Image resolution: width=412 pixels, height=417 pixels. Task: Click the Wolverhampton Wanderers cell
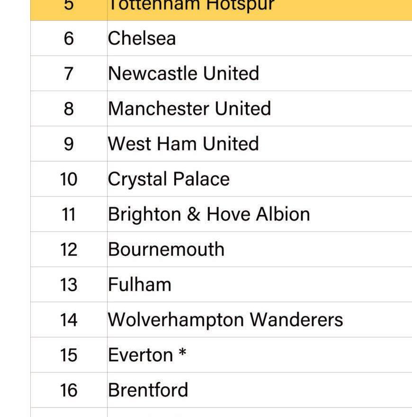(225, 319)
